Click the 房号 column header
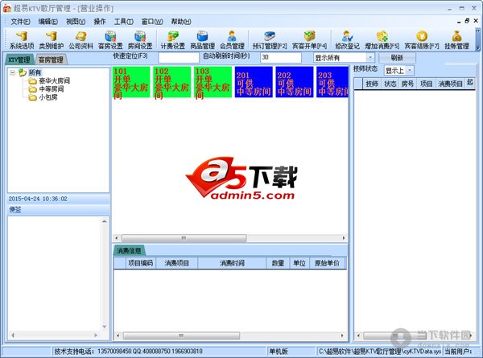This screenshot has width=483, height=358. click(x=407, y=84)
